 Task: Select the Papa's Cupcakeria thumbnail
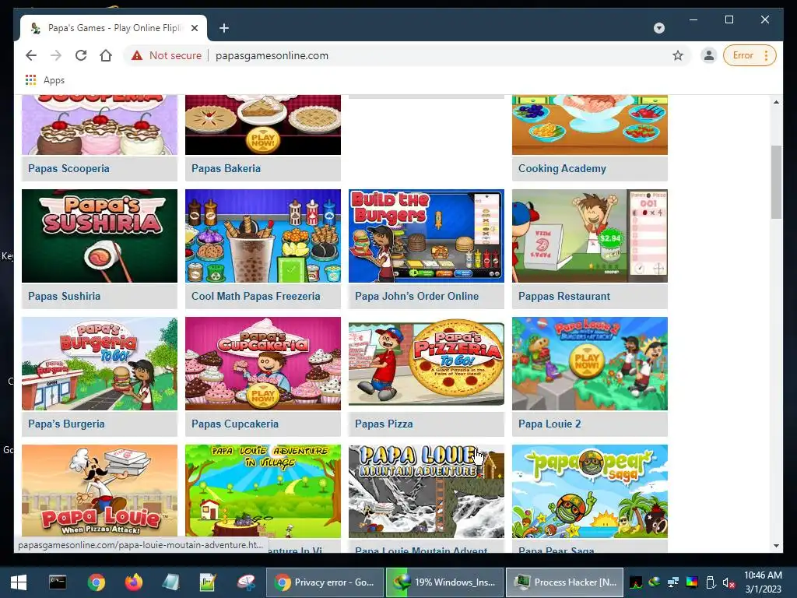click(263, 364)
